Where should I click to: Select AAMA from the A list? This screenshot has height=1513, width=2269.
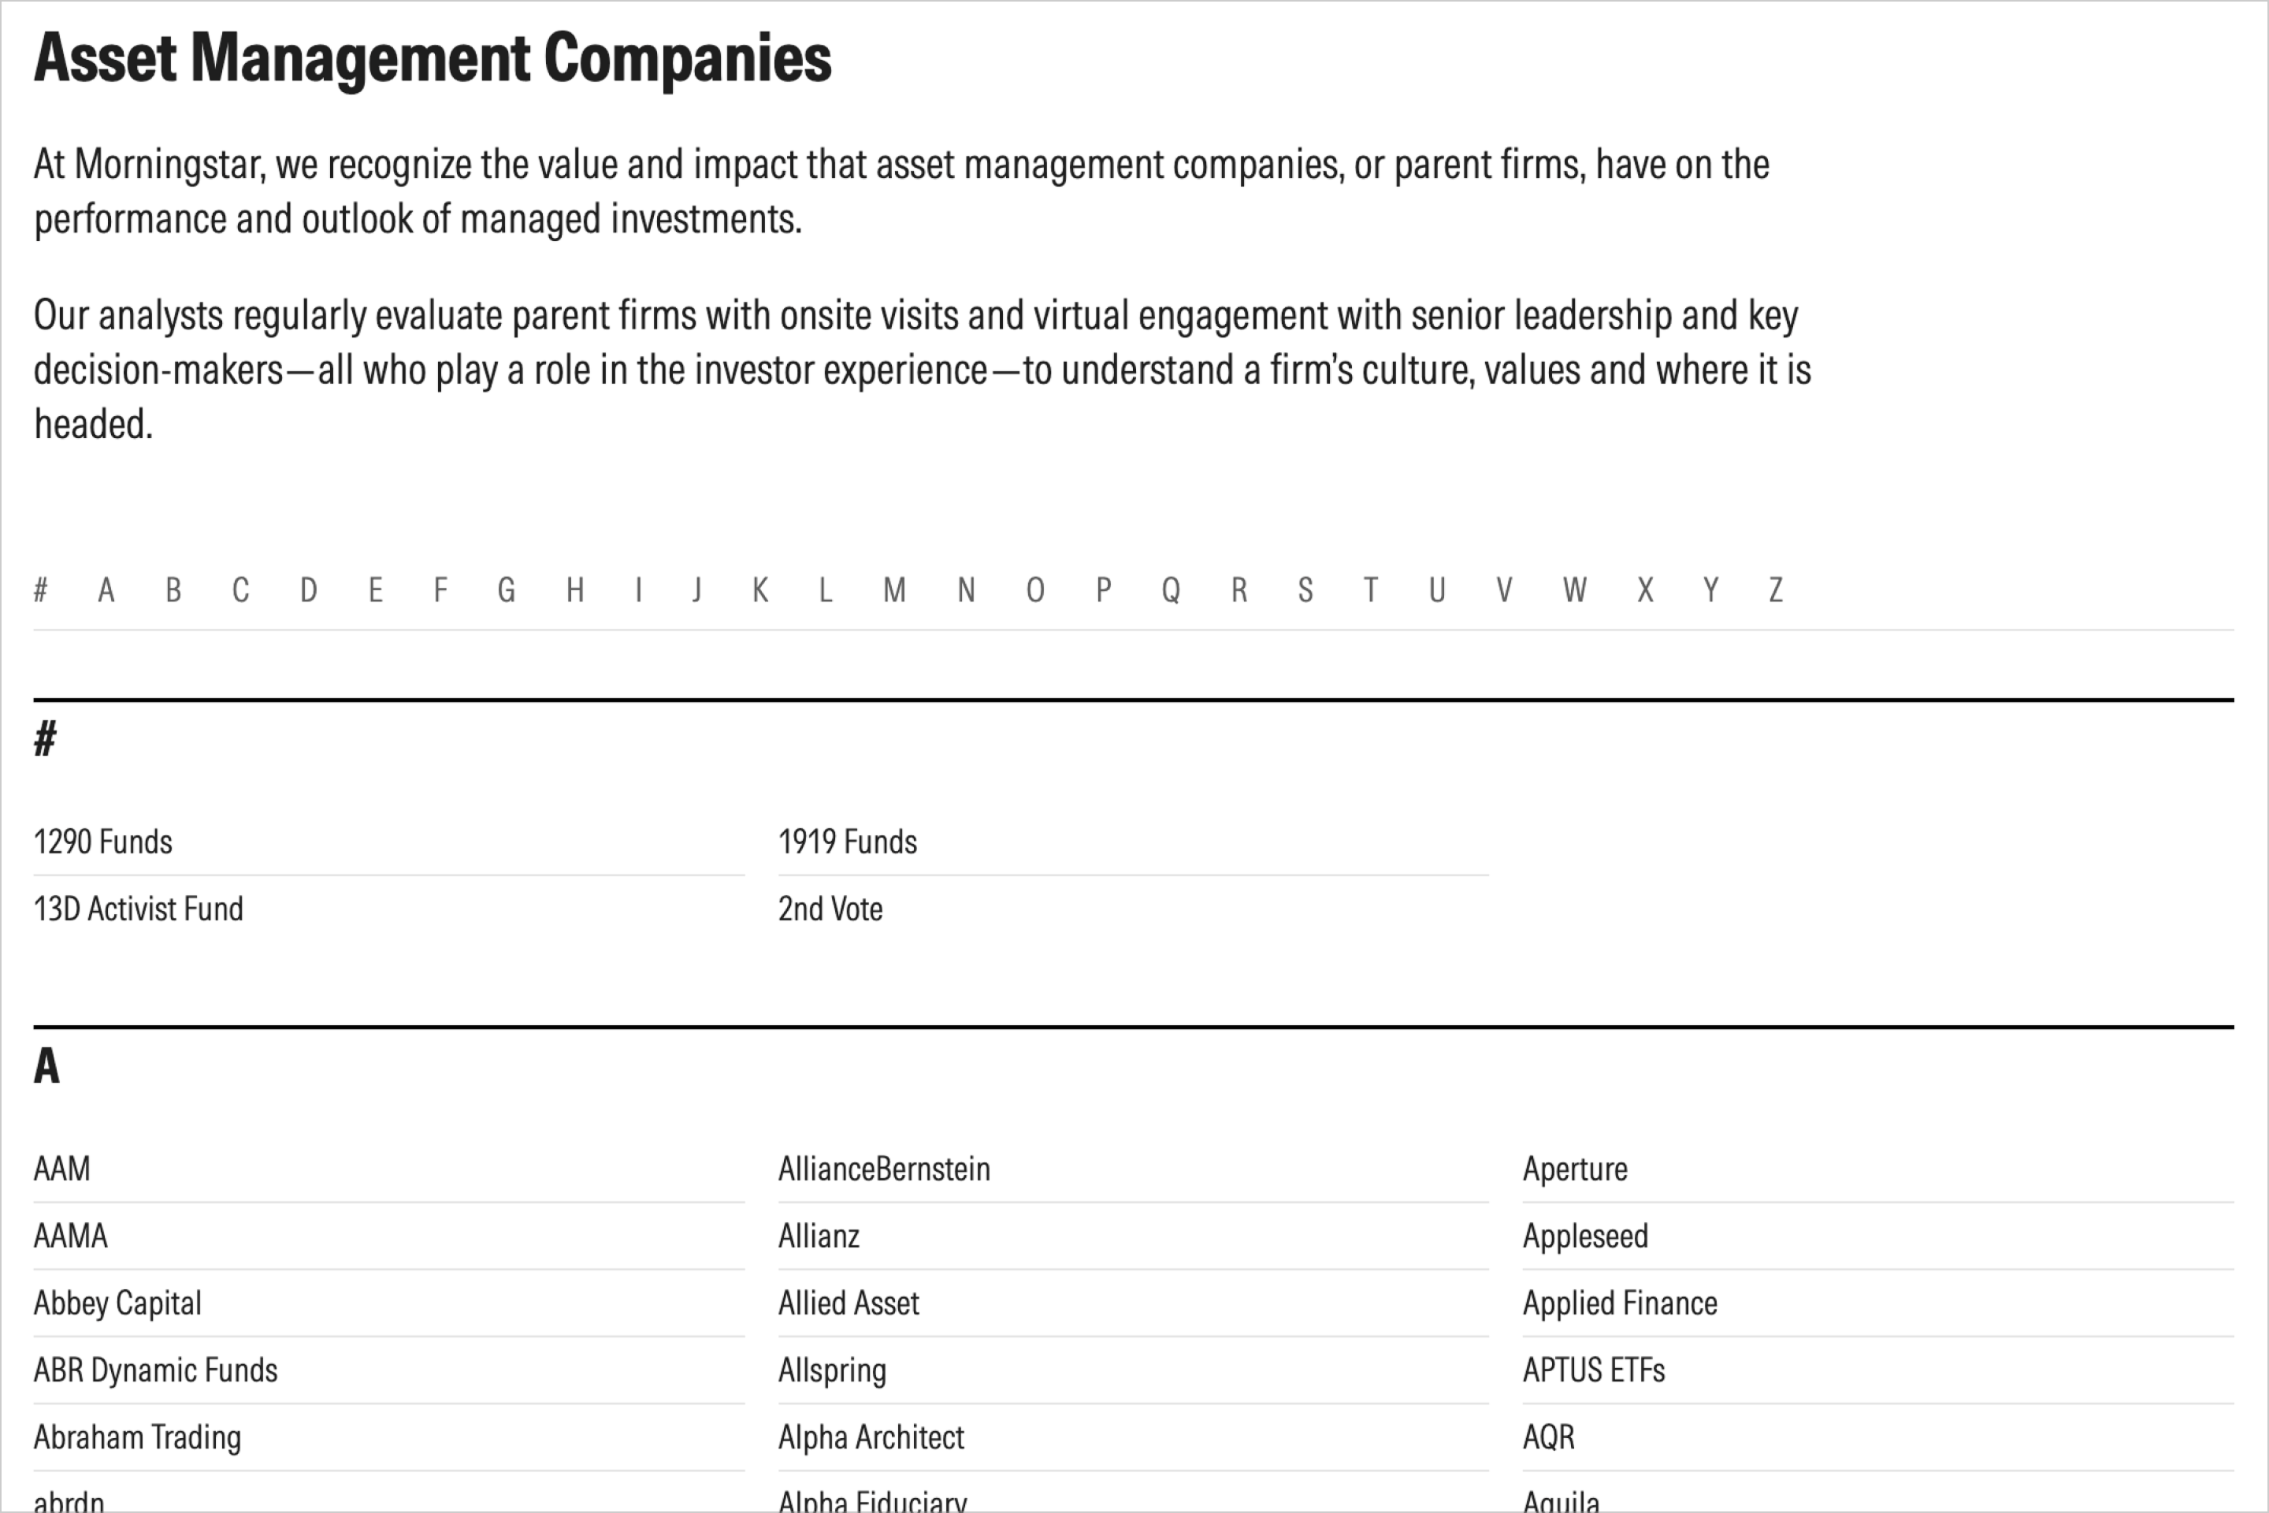pyautogui.click(x=70, y=1236)
